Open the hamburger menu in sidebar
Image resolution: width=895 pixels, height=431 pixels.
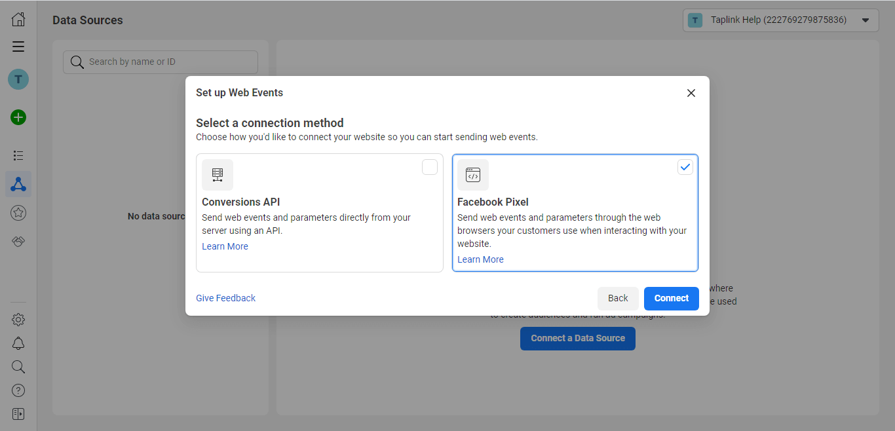coord(18,47)
